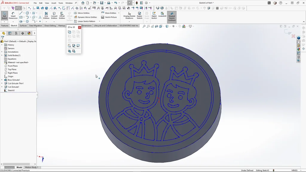The height and width of the screenshot is (172, 306).
Task: Click the Exit Sketch button
Action: click(4, 16)
